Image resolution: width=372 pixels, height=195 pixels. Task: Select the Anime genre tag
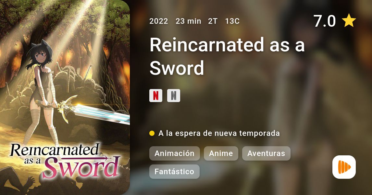(x=221, y=153)
